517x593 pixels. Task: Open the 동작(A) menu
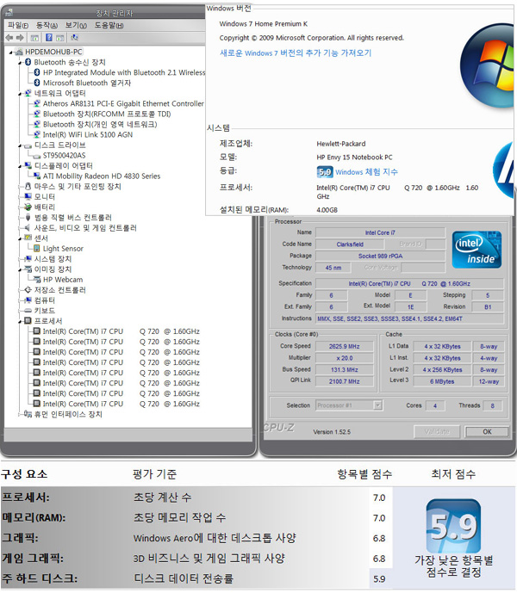pyautogui.click(x=47, y=25)
